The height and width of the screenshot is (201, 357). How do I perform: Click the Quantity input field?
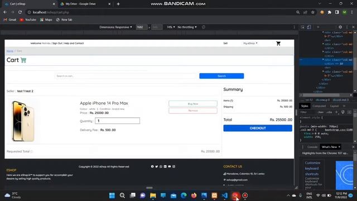117,121
